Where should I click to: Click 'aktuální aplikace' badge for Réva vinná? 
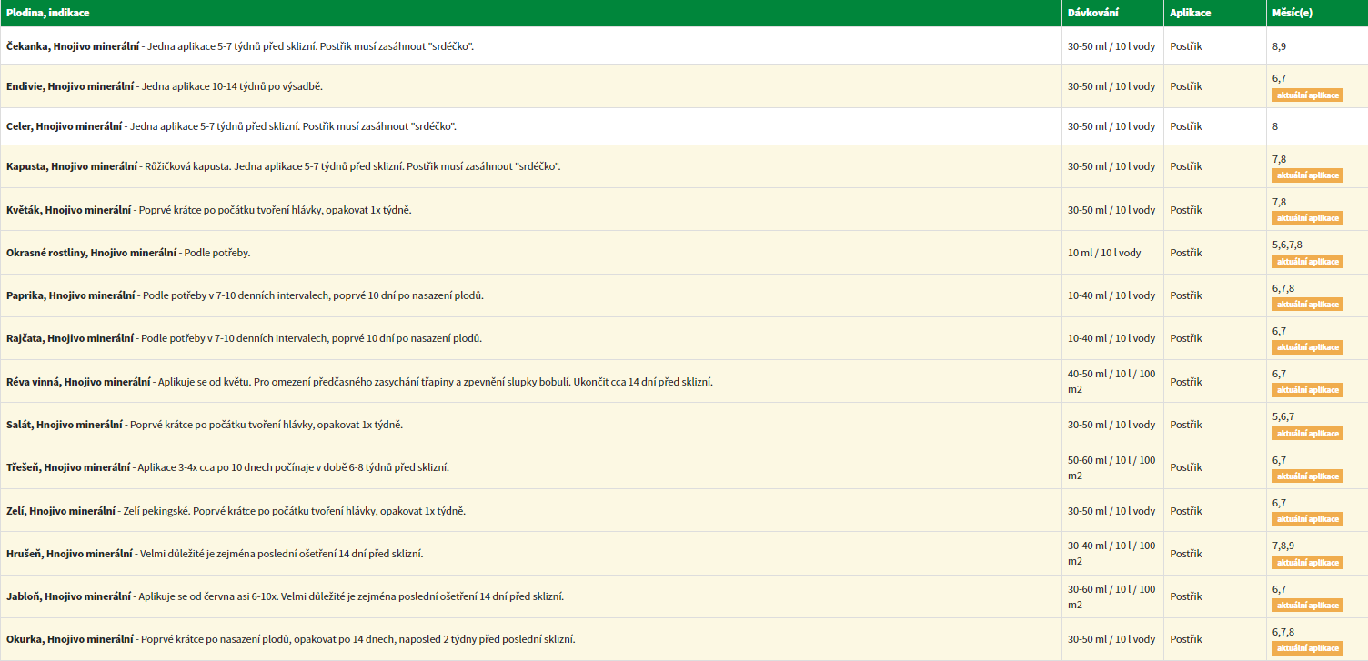[x=1307, y=390]
